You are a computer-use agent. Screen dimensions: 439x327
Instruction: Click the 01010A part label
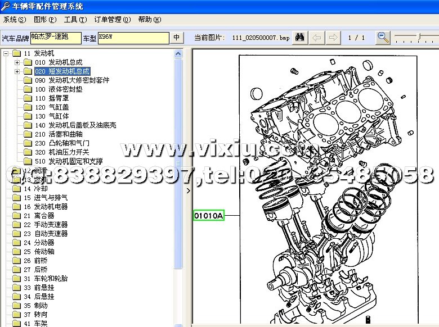coord(208,216)
